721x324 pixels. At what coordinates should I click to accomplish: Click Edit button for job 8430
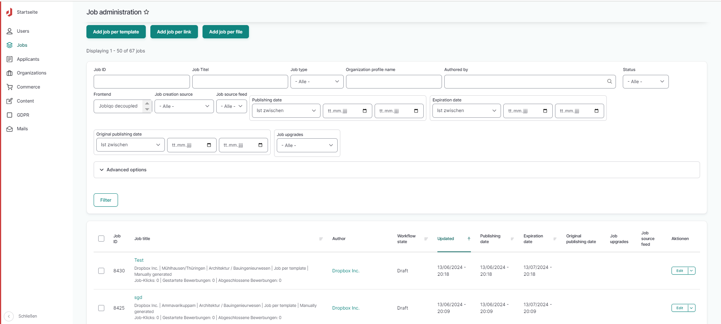point(680,271)
